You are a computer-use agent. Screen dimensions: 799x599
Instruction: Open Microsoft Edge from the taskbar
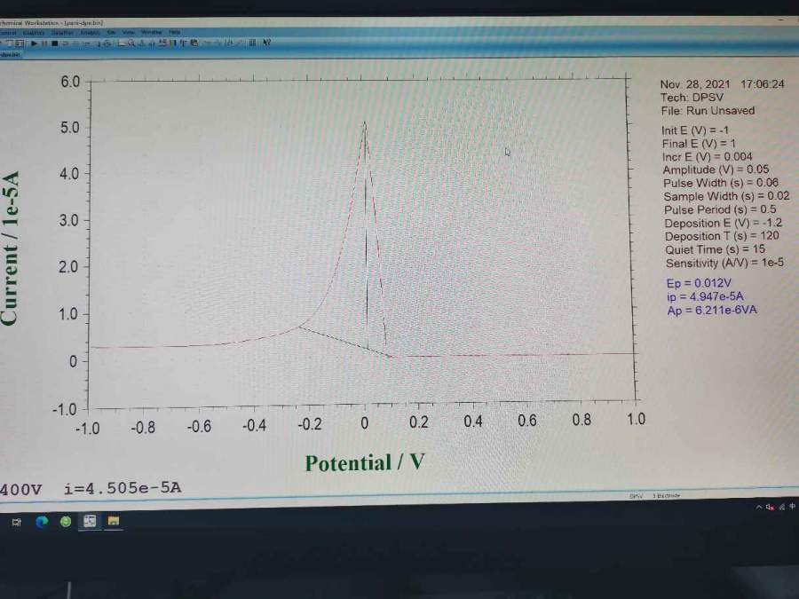click(x=41, y=522)
